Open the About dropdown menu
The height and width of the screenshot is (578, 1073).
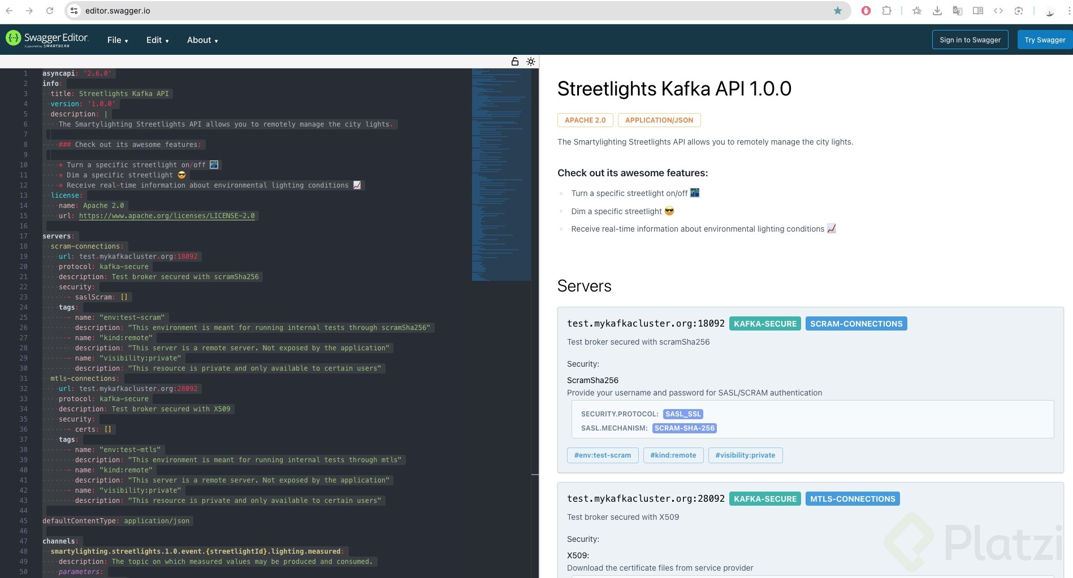click(202, 40)
